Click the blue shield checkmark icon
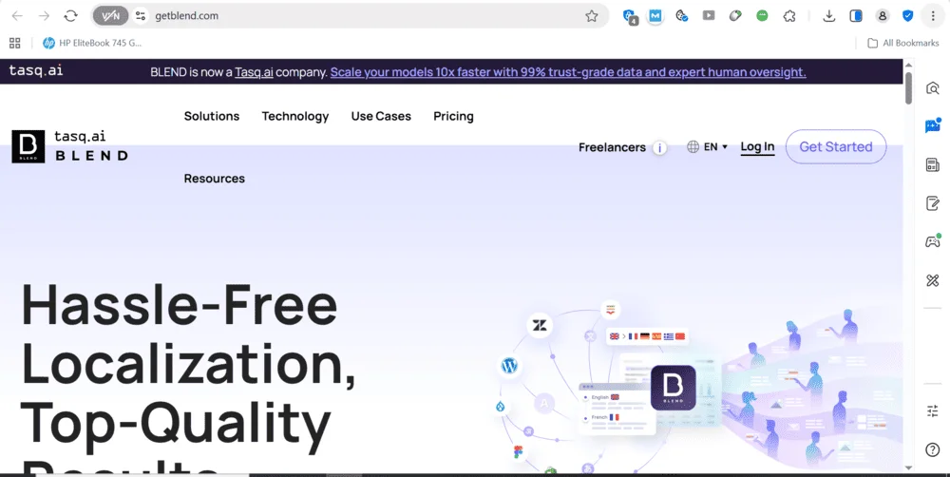950x477 pixels. coord(907,16)
